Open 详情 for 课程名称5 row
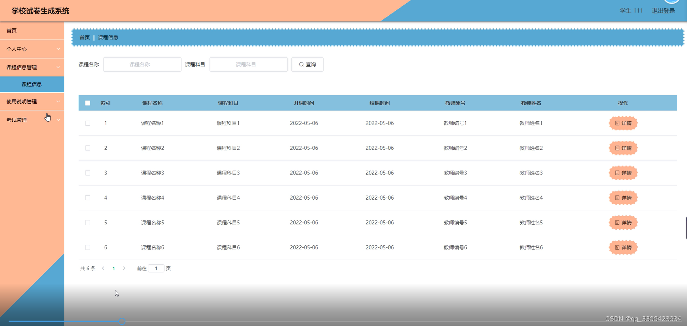This screenshot has width=687, height=326. pos(623,223)
